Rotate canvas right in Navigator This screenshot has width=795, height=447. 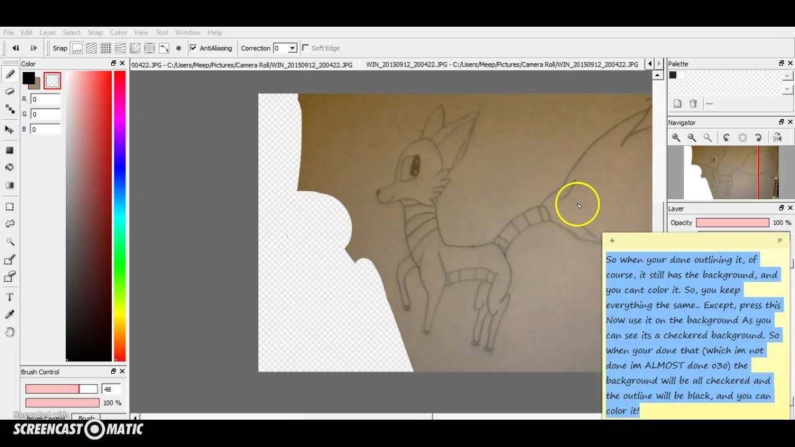click(758, 138)
